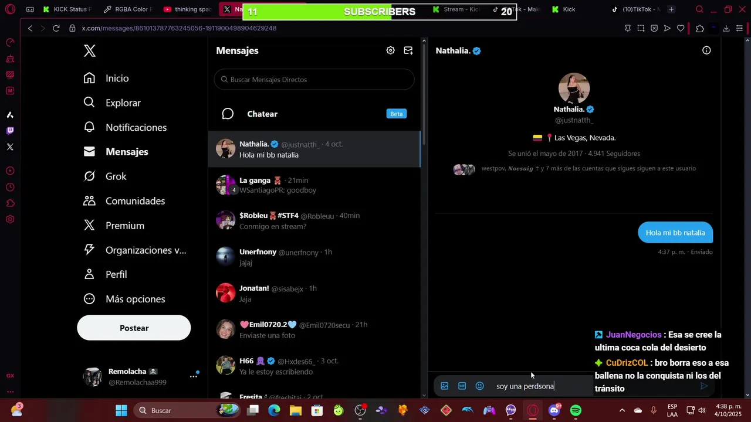Open Organizaciones verificadas in navigation
The width and height of the screenshot is (751, 422).
pyautogui.click(x=135, y=250)
